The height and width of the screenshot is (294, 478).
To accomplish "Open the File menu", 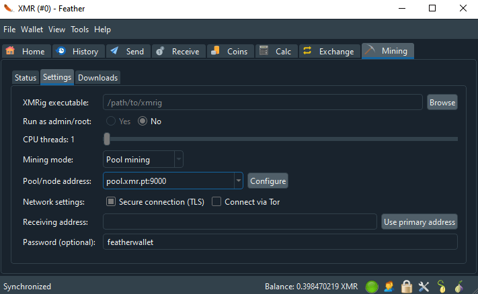I will tap(9, 30).
